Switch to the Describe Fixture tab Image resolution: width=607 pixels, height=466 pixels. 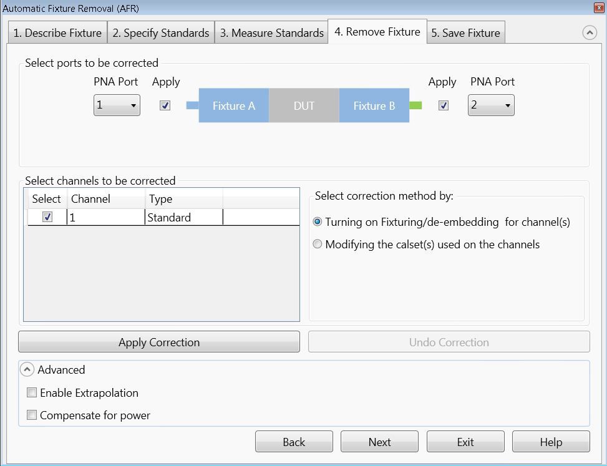coord(57,33)
